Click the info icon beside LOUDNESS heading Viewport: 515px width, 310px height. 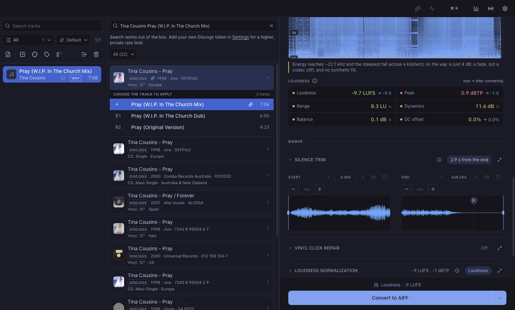click(x=315, y=81)
